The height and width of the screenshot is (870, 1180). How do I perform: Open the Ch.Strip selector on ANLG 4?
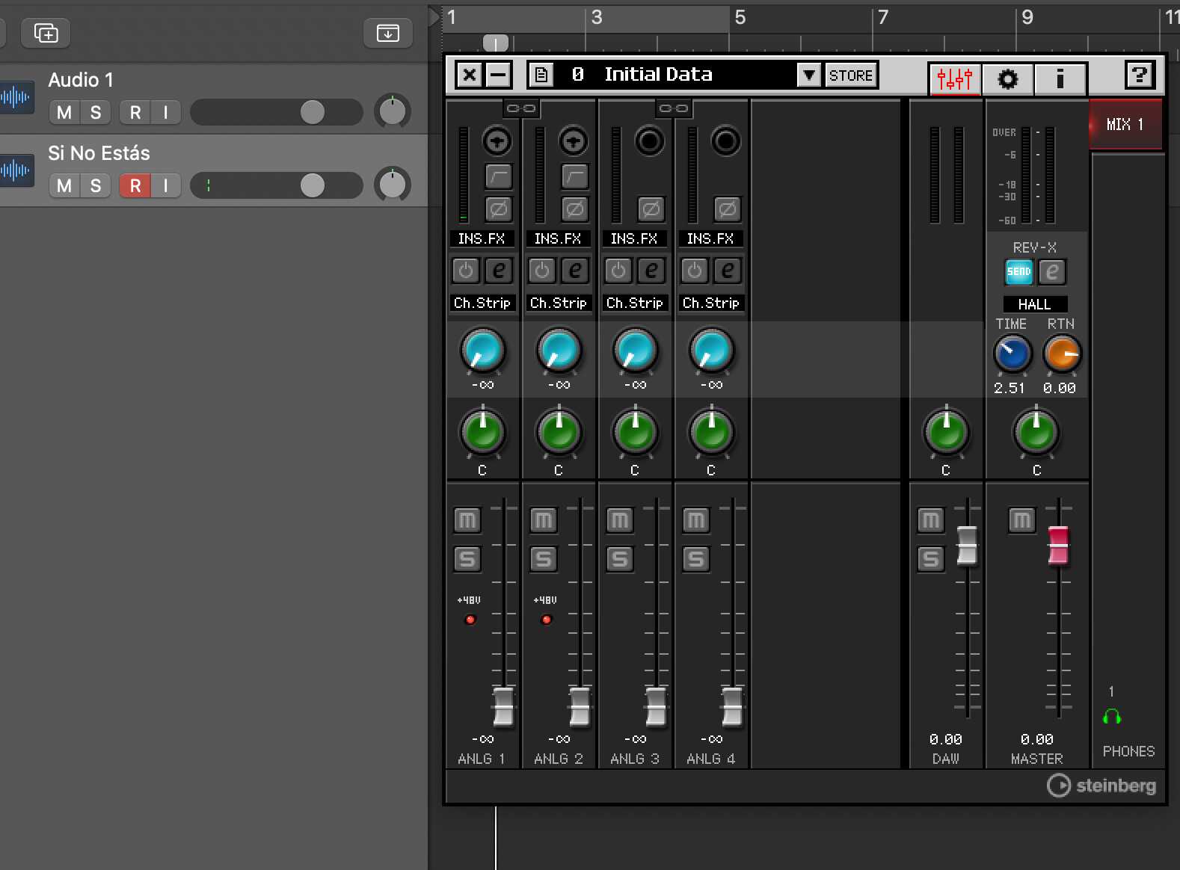[711, 303]
